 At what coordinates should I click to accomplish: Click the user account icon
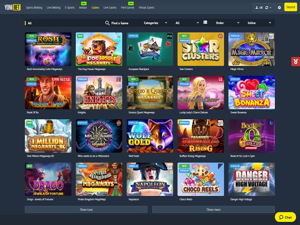point(257,7)
